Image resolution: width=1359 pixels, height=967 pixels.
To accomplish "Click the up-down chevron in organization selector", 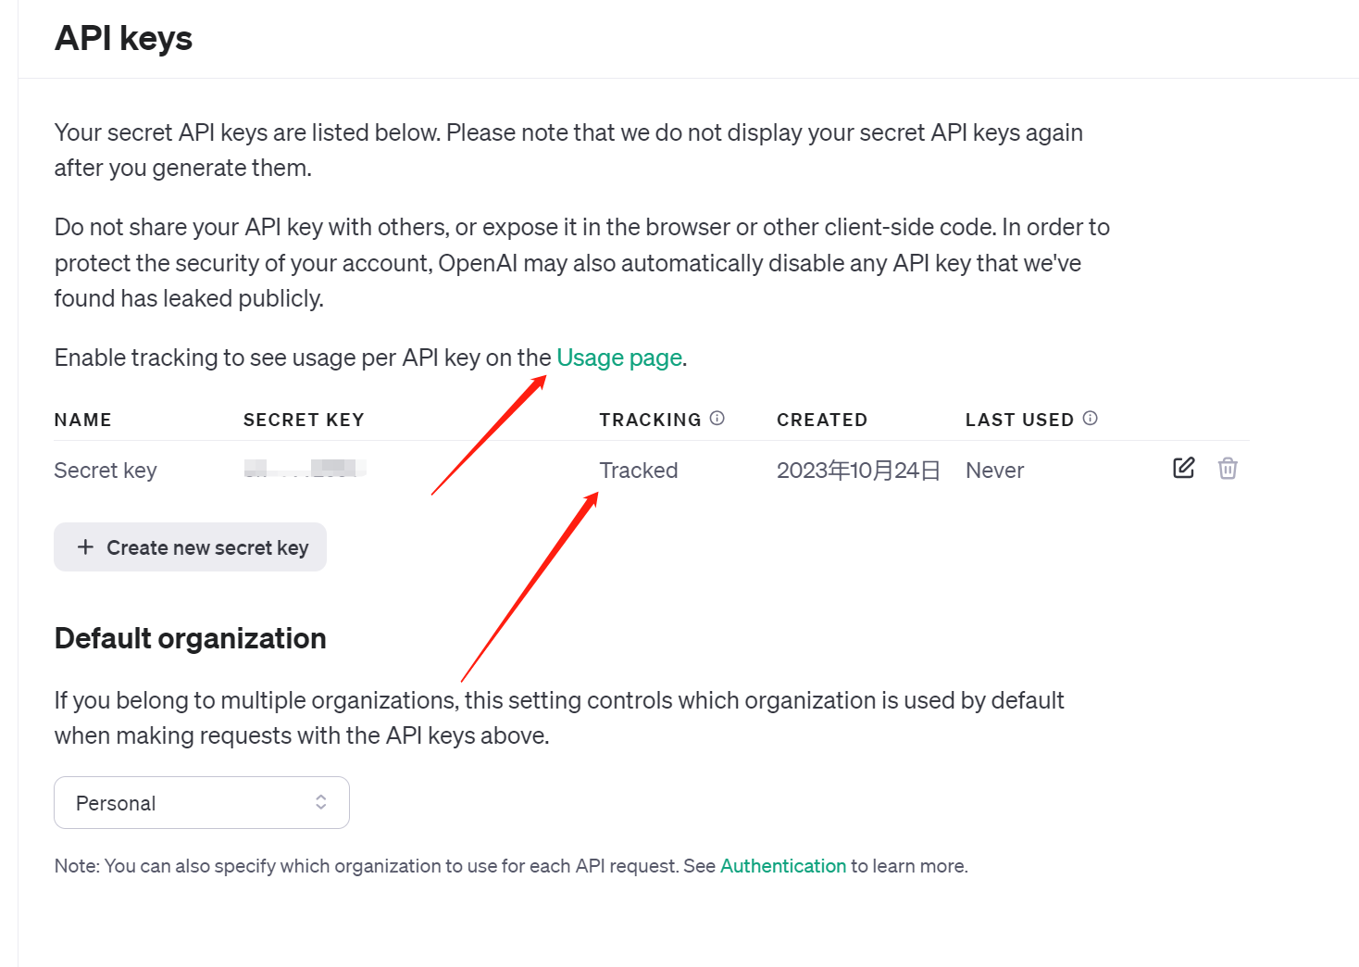I will tap(321, 802).
